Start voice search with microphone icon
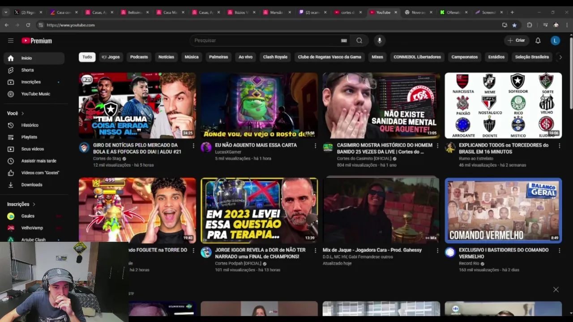Screen dimensions: 573x322 pos(380,41)
